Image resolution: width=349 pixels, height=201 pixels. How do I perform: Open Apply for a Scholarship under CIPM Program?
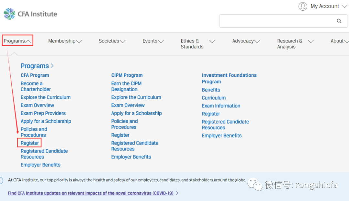point(136,113)
